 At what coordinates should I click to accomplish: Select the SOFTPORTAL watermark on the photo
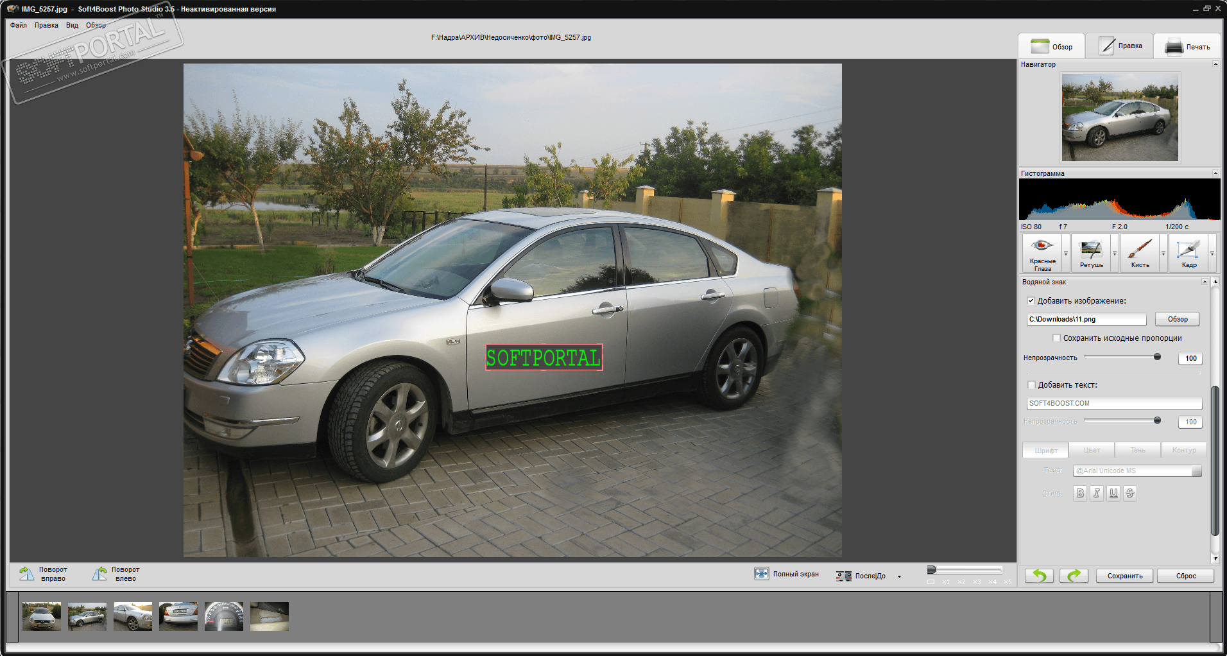544,358
